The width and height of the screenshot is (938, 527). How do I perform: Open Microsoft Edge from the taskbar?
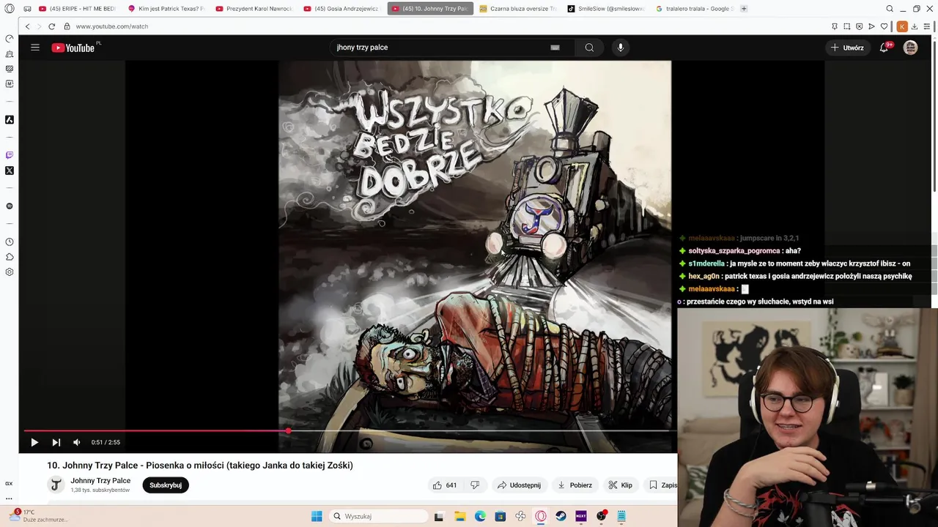[x=480, y=516]
